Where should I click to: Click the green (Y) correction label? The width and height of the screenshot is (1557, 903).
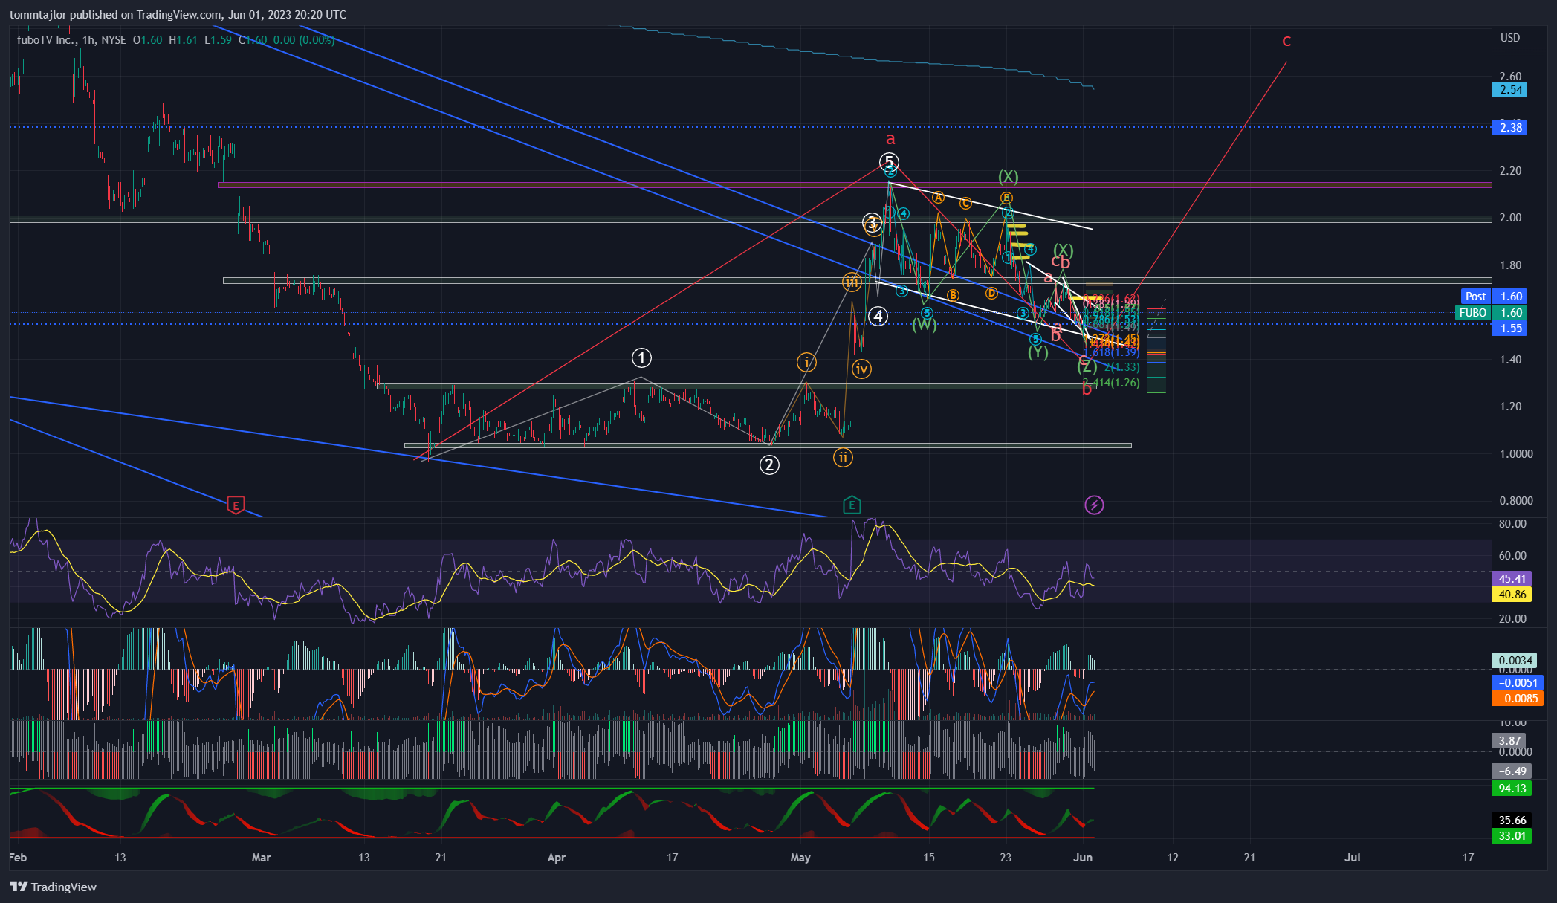1038,352
